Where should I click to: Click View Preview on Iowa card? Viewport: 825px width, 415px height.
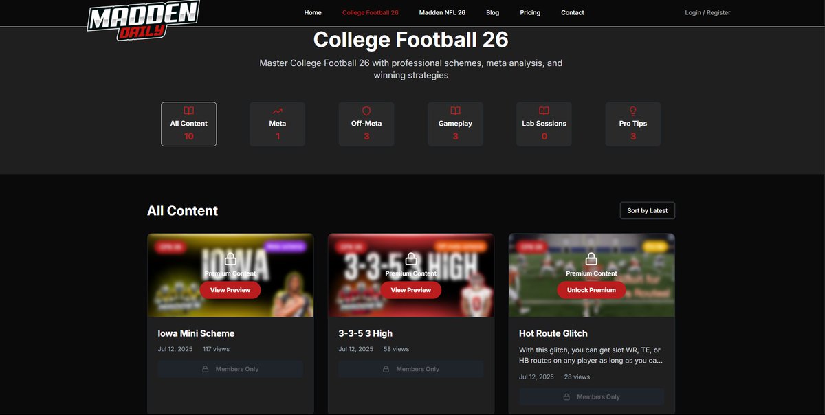pos(230,290)
